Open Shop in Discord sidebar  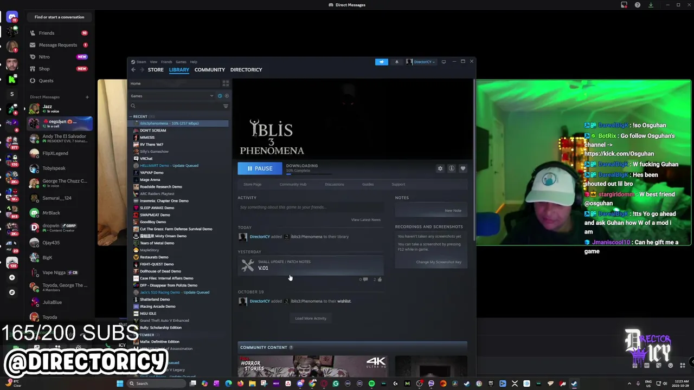pyautogui.click(x=59, y=69)
